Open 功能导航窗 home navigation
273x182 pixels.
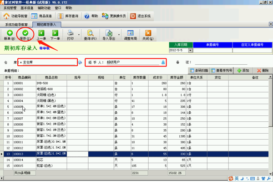(15, 16)
